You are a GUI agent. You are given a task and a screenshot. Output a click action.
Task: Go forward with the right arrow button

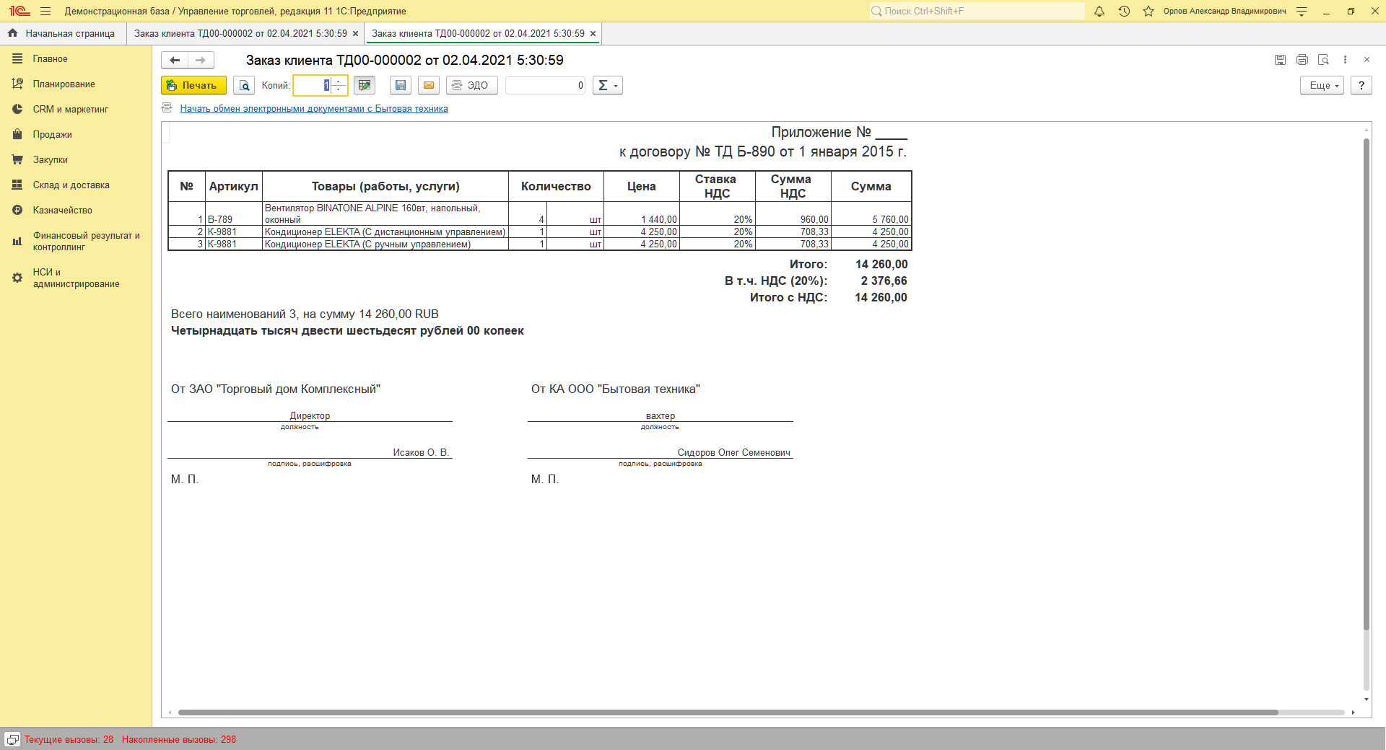tap(201, 60)
